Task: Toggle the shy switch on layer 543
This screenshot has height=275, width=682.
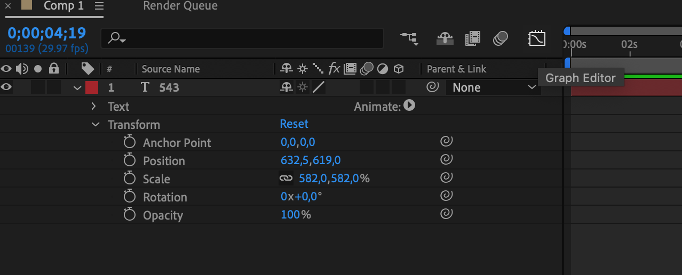Action: (x=287, y=87)
